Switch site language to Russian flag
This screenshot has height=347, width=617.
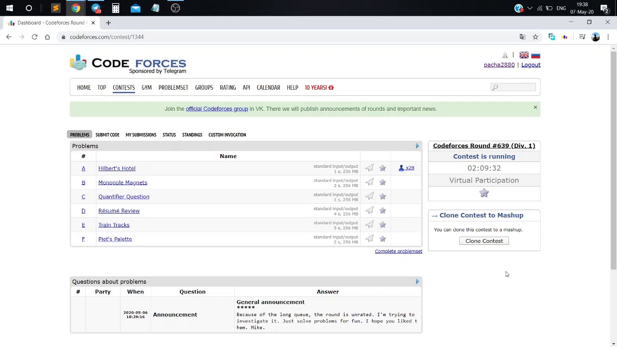[x=536, y=55]
